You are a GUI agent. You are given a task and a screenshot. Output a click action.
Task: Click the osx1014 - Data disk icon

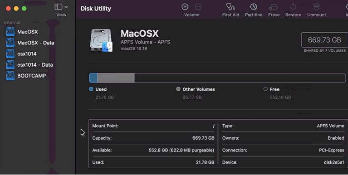pos(10,64)
